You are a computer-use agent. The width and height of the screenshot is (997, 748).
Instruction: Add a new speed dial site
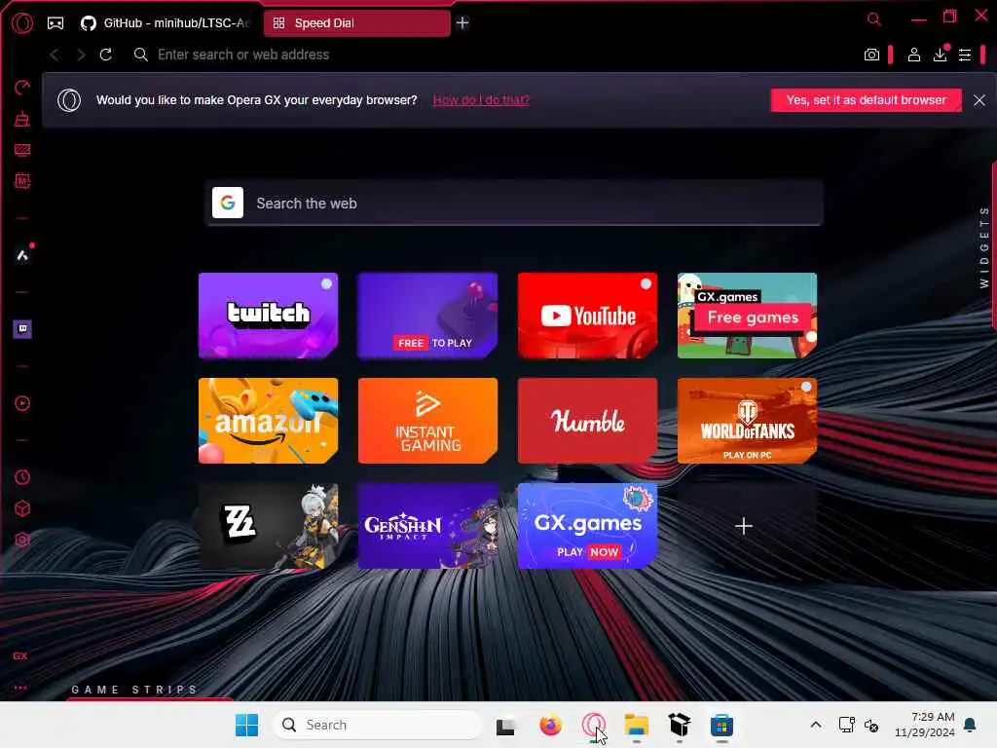744,526
